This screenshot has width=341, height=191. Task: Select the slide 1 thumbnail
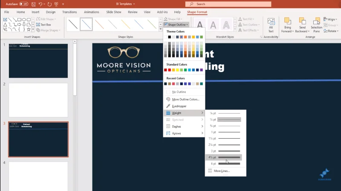click(x=38, y=60)
